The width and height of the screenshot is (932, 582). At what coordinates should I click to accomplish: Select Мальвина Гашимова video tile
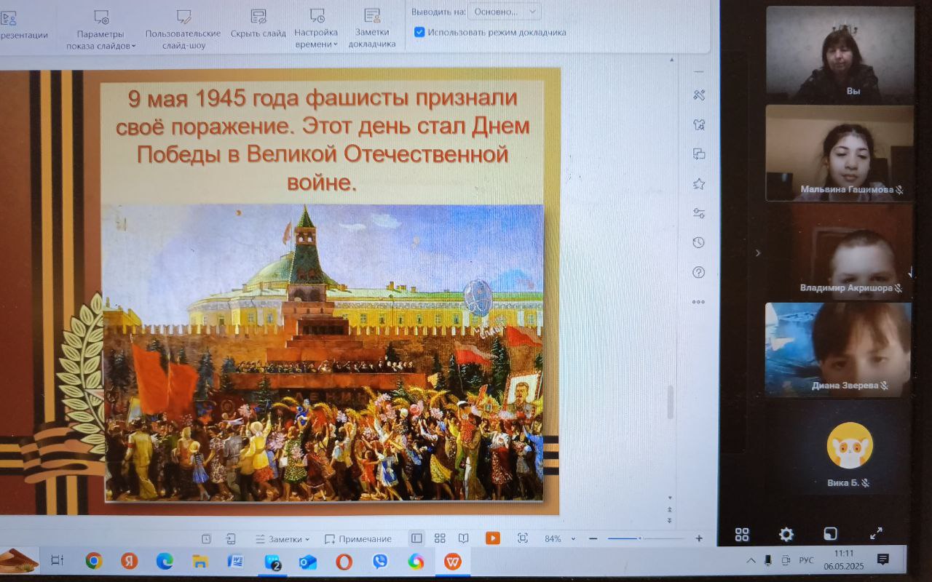point(840,153)
